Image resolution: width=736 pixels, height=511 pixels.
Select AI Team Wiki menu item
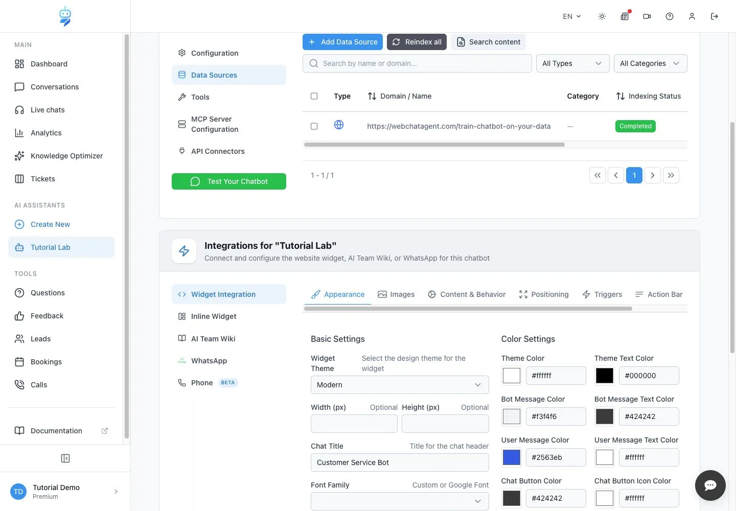tap(229, 339)
